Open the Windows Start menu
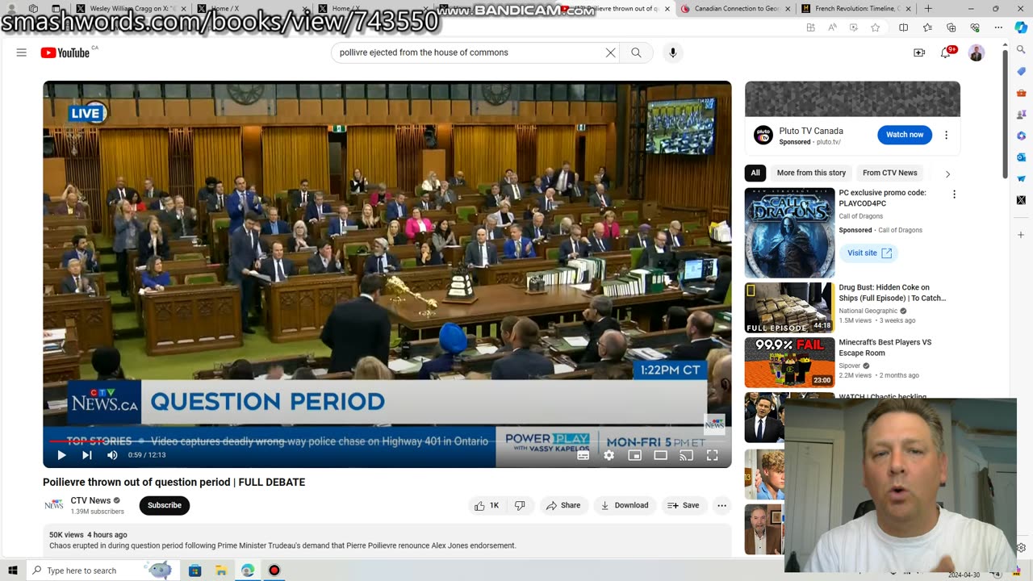This screenshot has width=1033, height=581. tap(13, 571)
